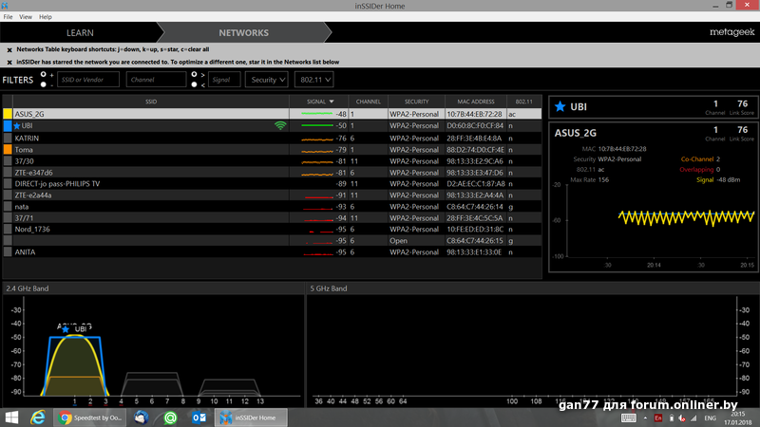Open the File menu
760x427 pixels.
tap(8, 17)
